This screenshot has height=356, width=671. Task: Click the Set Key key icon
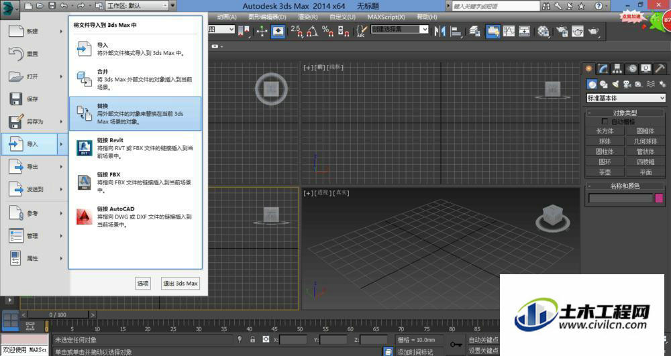click(x=456, y=345)
